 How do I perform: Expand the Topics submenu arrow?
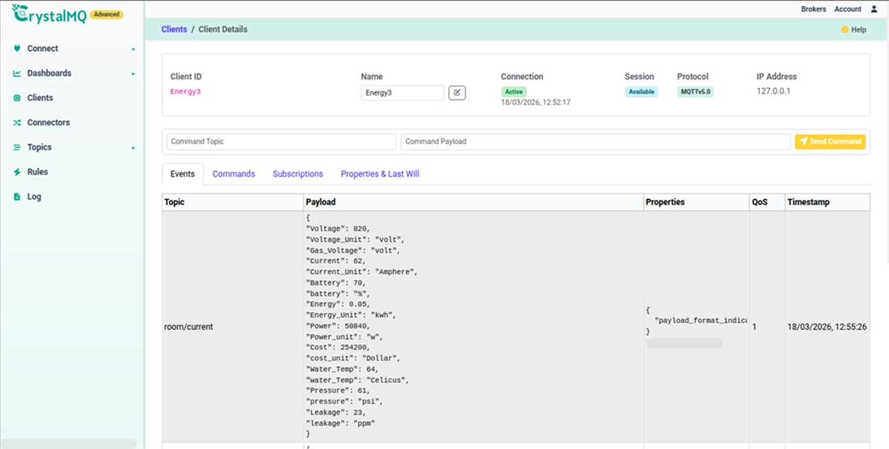134,148
